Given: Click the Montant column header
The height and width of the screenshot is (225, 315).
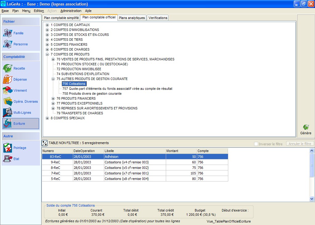Looking at the screenshot, I should click(x=181, y=151).
